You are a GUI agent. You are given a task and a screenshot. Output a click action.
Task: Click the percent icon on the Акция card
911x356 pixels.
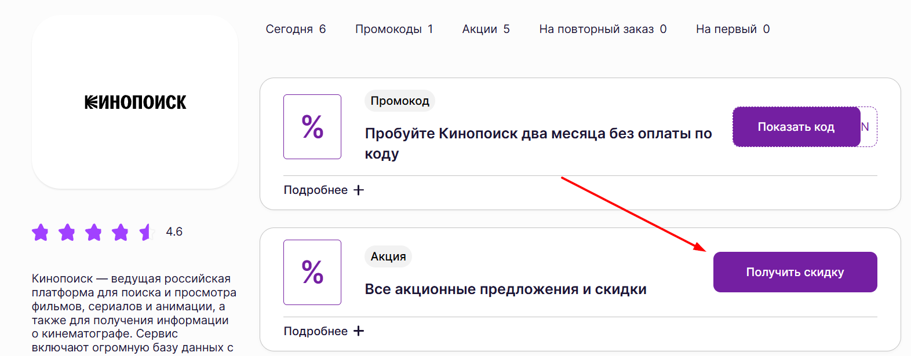coord(312,272)
